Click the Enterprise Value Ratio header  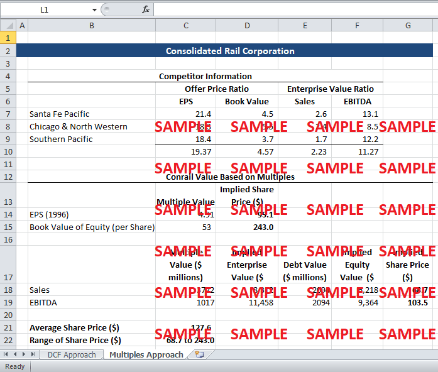tap(331, 89)
